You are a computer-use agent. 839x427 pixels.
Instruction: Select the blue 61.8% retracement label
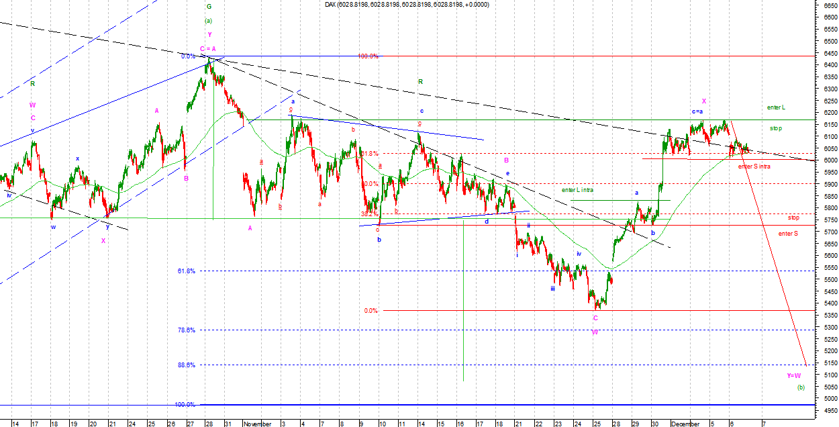click(186, 271)
